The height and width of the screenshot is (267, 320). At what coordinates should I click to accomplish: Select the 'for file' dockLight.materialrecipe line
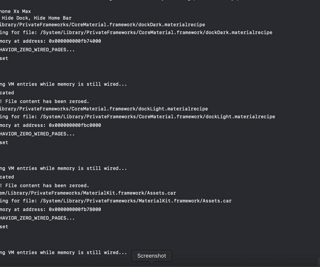[x=138, y=117]
